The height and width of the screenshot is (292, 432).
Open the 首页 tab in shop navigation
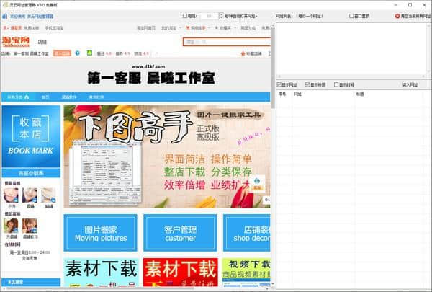pos(45,96)
